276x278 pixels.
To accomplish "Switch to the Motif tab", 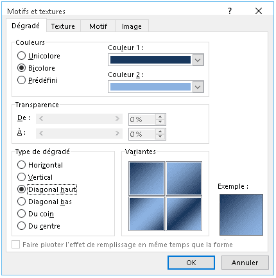I will [98, 26].
